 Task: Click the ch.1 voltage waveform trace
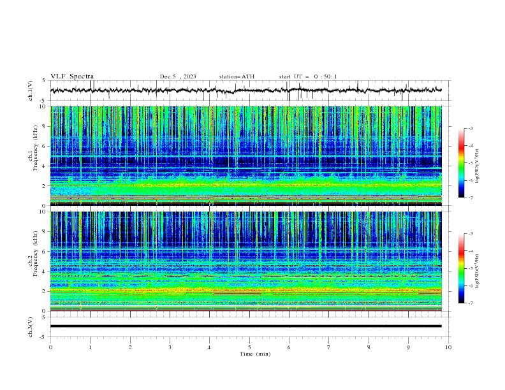click(245, 90)
